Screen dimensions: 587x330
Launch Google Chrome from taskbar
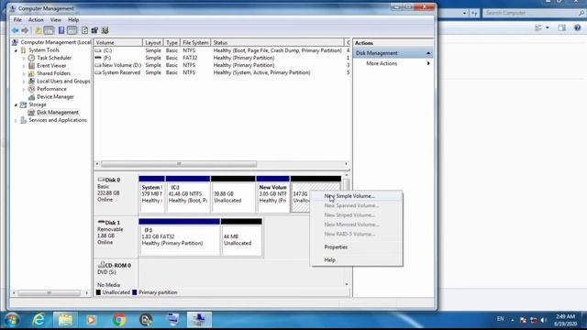point(119,320)
